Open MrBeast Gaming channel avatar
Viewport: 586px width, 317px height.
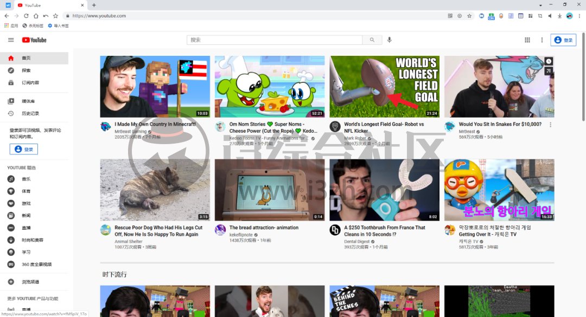click(x=106, y=126)
